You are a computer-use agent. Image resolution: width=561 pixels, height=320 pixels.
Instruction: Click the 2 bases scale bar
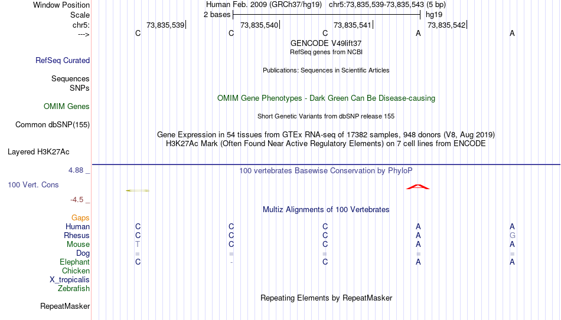(327, 15)
